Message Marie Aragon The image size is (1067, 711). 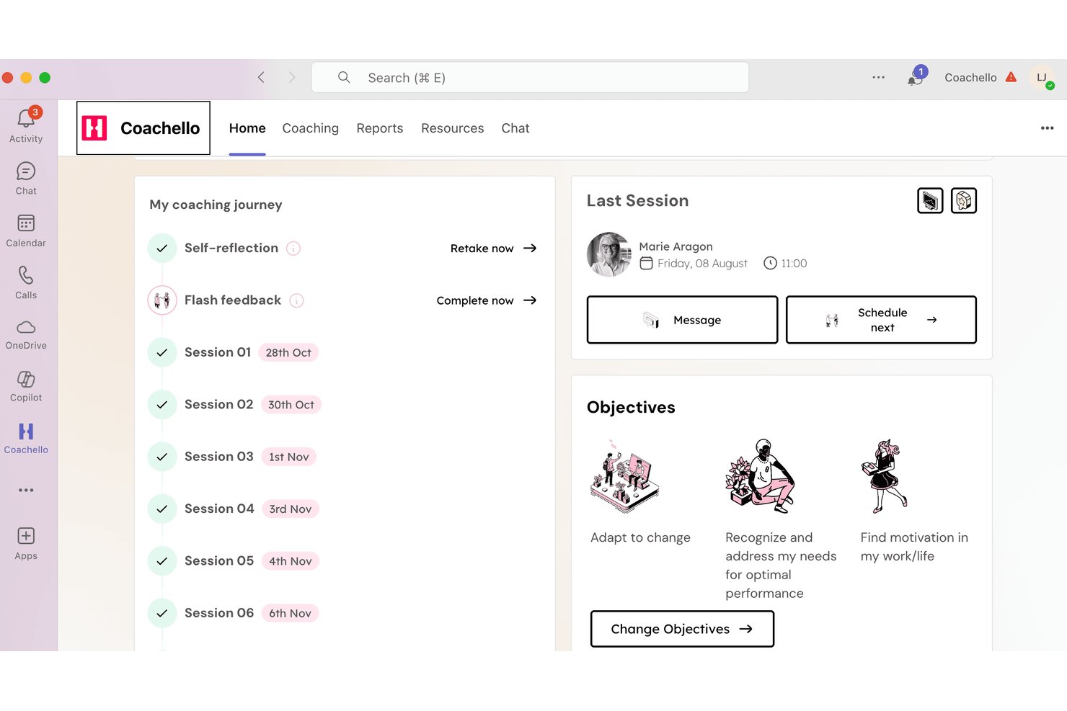pos(682,320)
